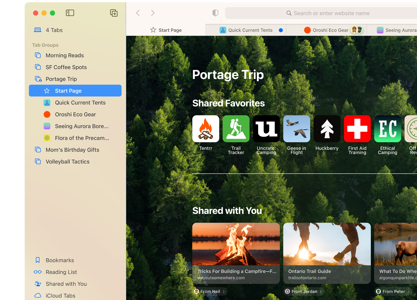Viewport: 417px width, 300px height.
Task: Open the Geese in Flight favorite
Action: coord(297,129)
